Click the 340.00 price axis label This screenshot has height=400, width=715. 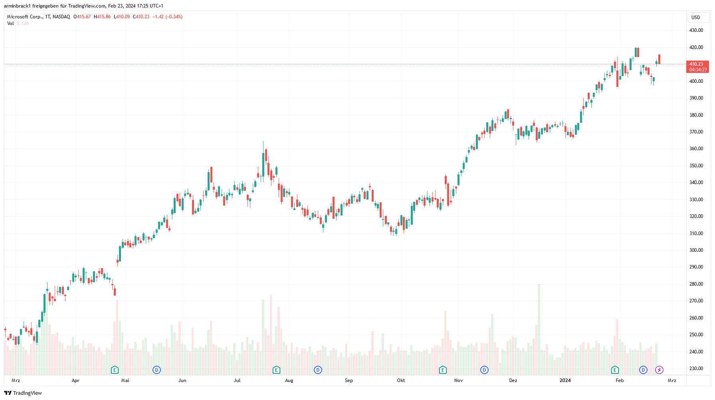(696, 182)
